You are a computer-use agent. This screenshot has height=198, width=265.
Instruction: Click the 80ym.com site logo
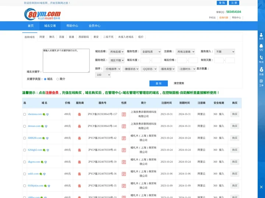coord(42,14)
